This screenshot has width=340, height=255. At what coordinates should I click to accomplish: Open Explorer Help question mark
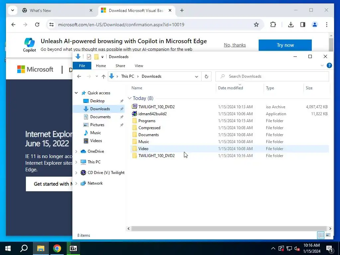click(329, 65)
